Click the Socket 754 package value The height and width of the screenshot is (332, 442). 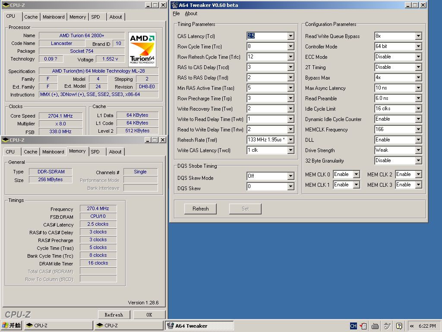click(x=82, y=51)
